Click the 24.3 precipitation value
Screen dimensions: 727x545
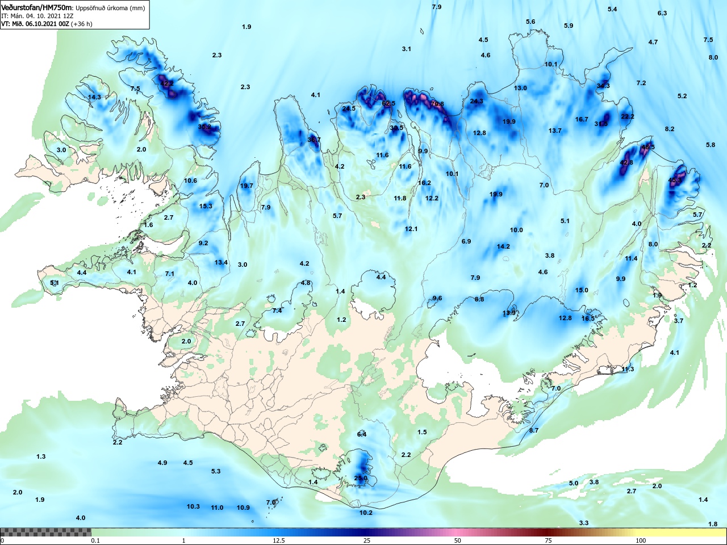tap(477, 101)
